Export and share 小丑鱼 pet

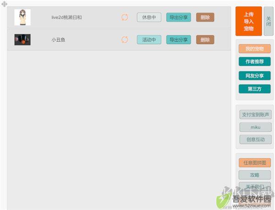pyautogui.click(x=179, y=40)
